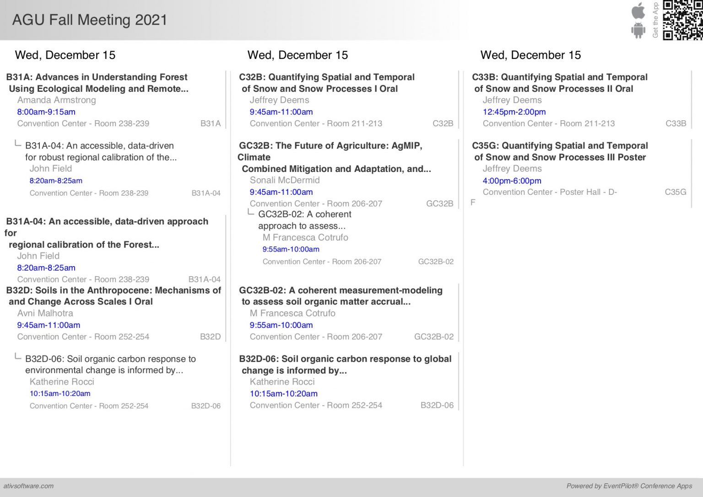
Task: Click the 9:45am-11:00am time under Sonali McDermid
Action: point(281,192)
